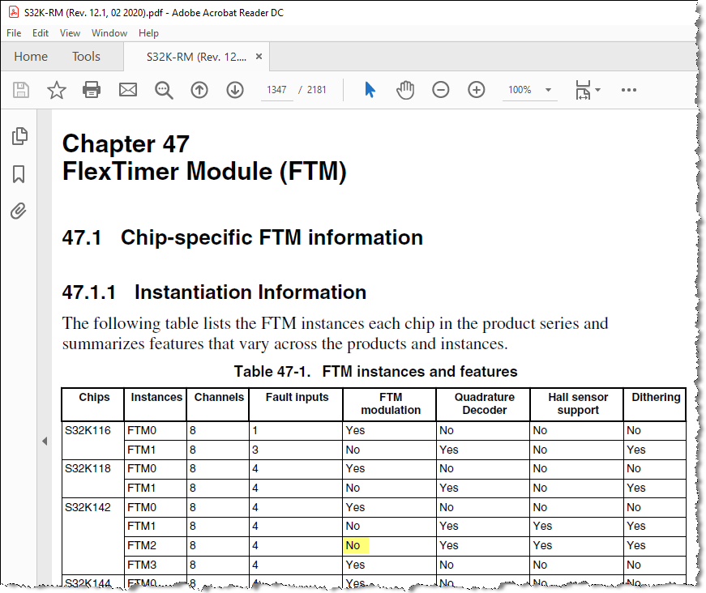The height and width of the screenshot is (593, 706).
Task: Switch to the Tools tab
Action: point(86,57)
